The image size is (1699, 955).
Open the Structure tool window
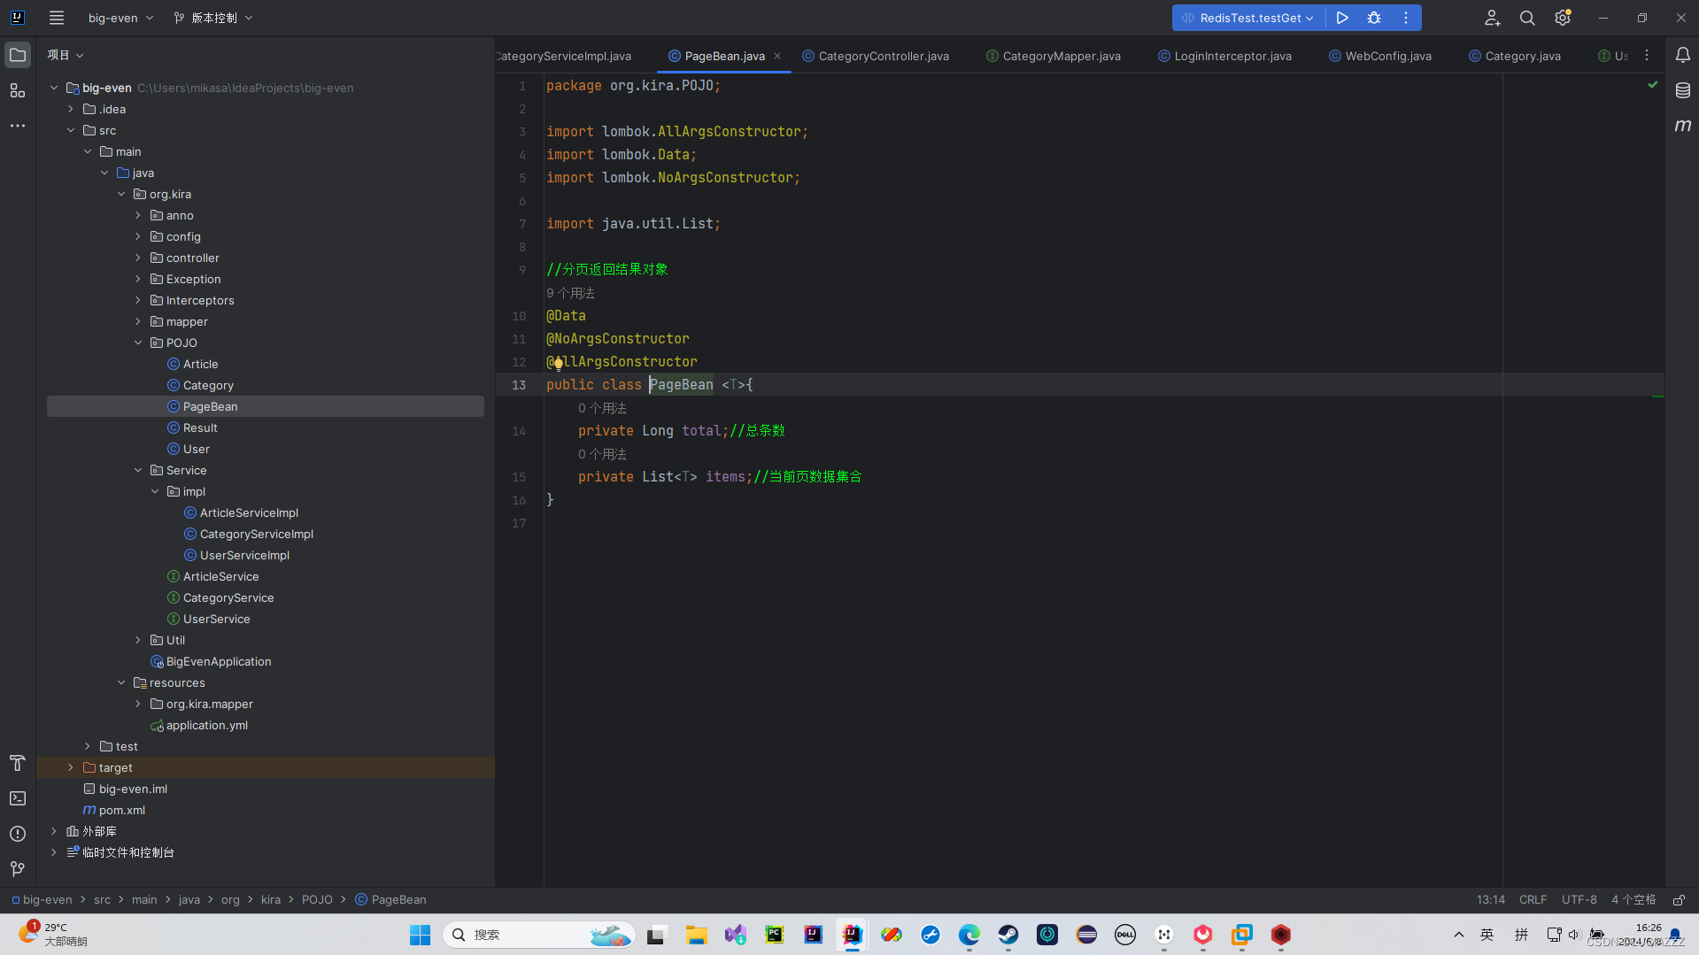click(x=18, y=90)
